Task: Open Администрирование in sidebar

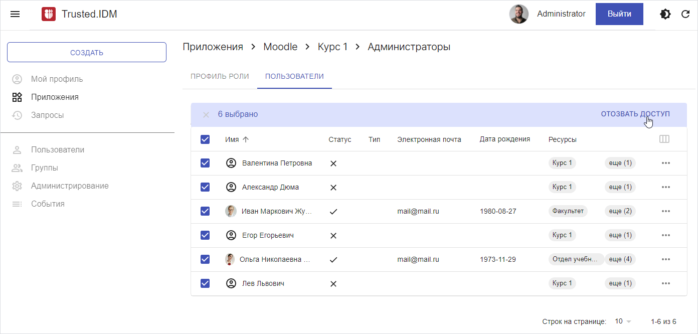Action: tap(70, 186)
